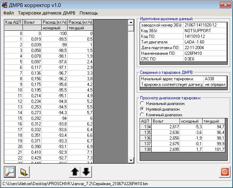Screen dimensions: 233x188
Task: Click the Вольт column header in main table
Action: pos(32,22)
